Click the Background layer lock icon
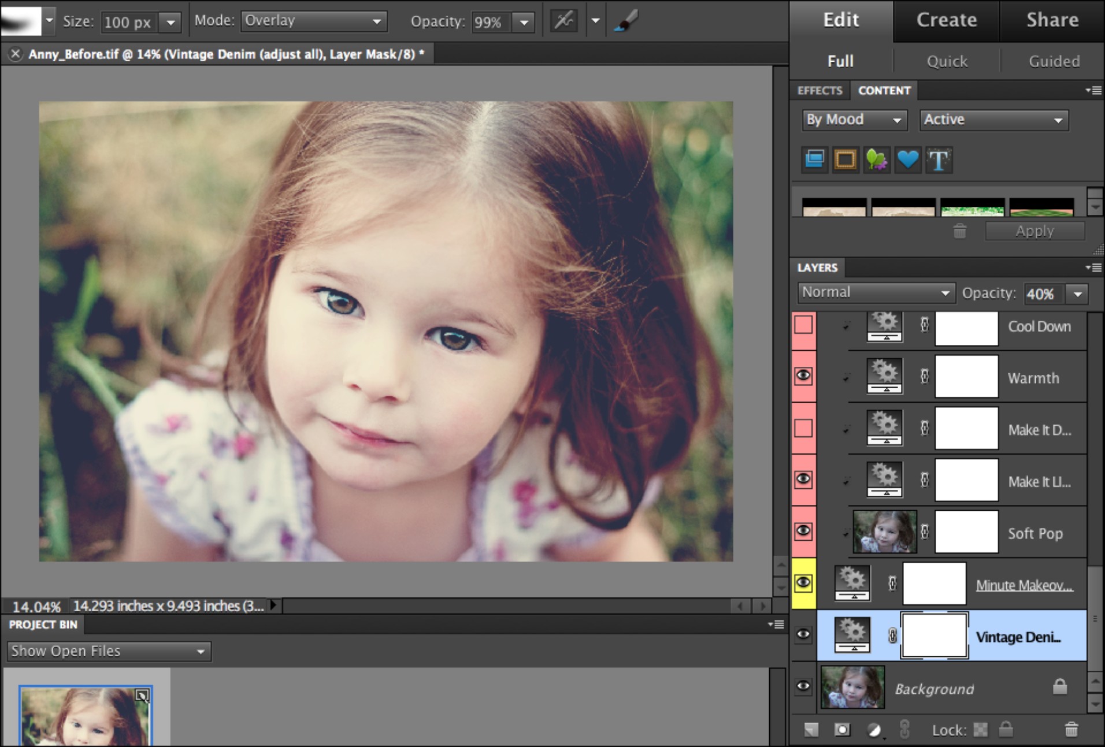Screen dimensions: 1105x747 coord(1059,686)
